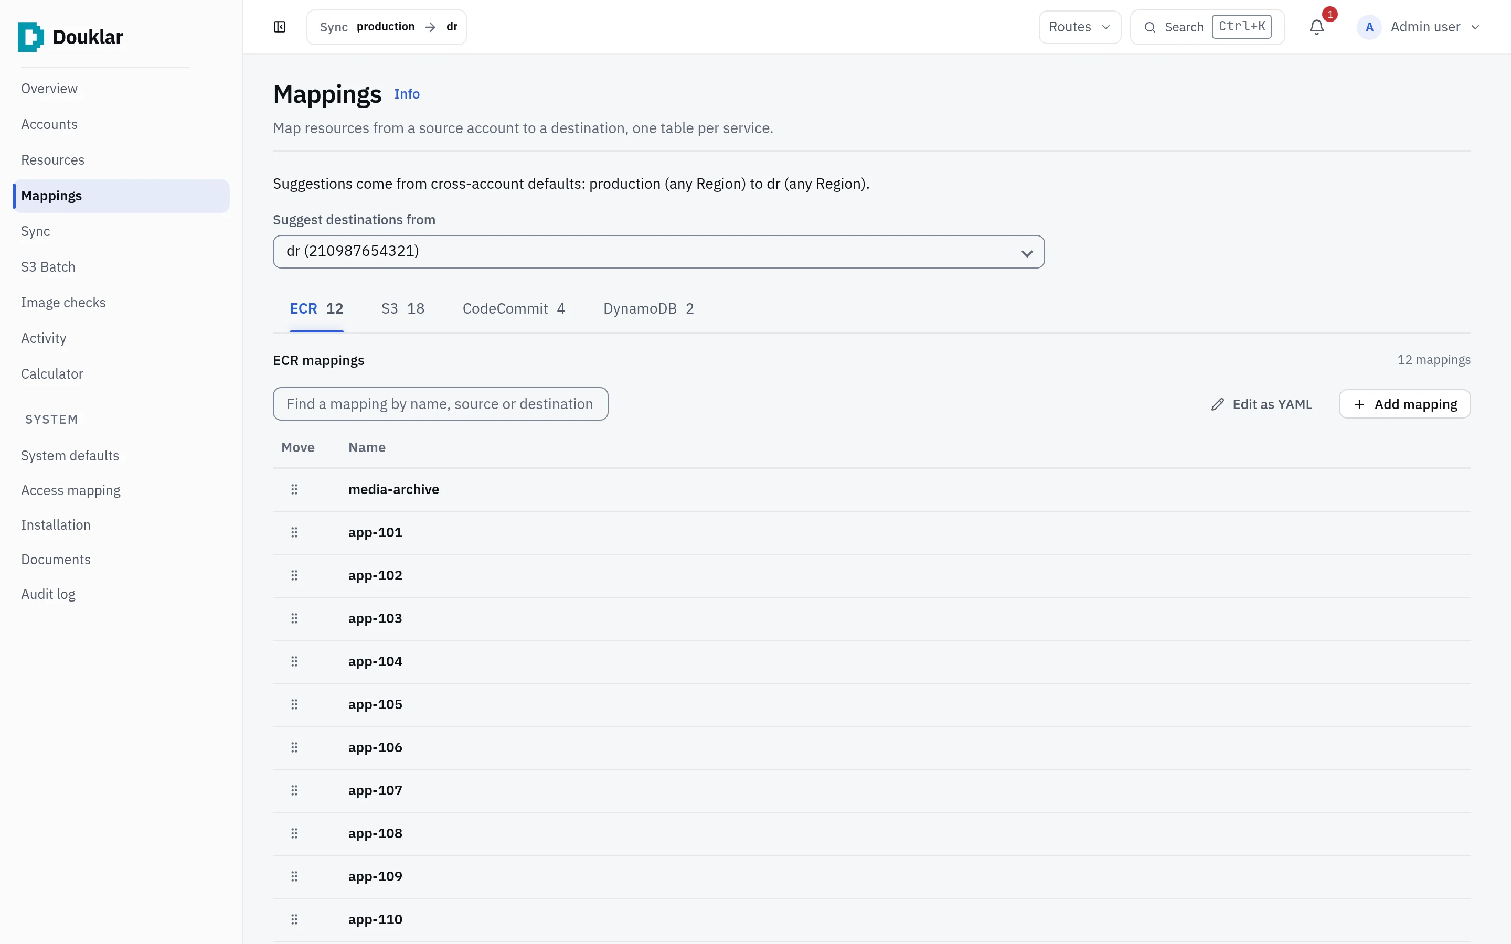This screenshot has width=1511, height=944.
Task: Open the Info link beside Mappings
Action: [x=407, y=94]
